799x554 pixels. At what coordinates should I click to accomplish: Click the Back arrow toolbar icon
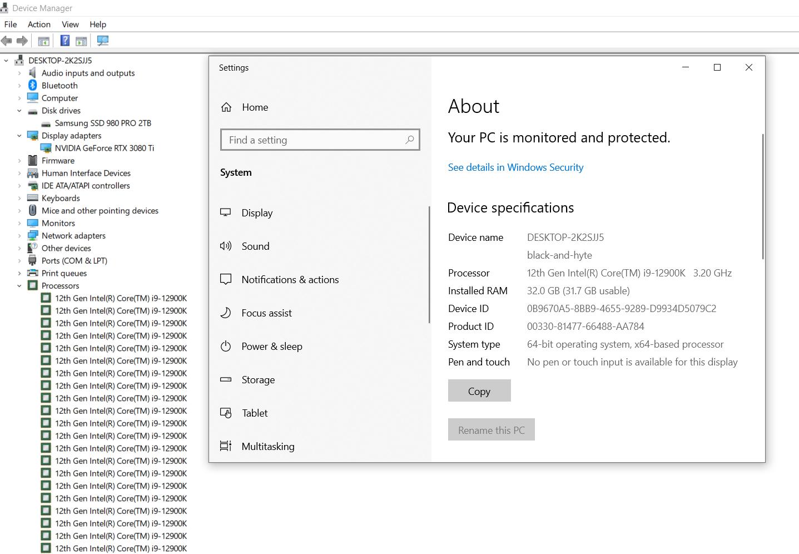(x=7, y=41)
